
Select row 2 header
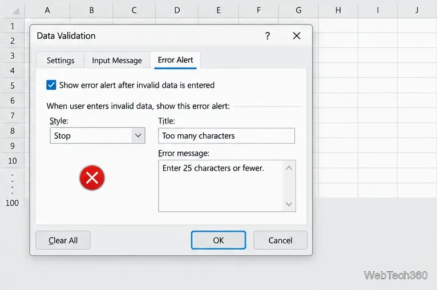13,41
